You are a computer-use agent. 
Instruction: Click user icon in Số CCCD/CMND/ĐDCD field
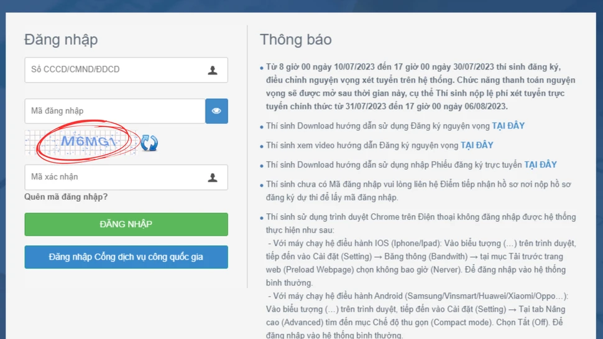click(x=213, y=70)
